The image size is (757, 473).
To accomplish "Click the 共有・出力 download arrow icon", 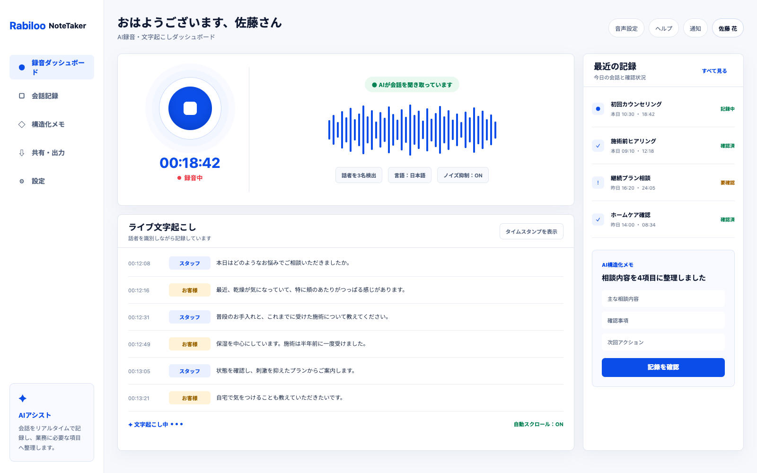I will pyautogui.click(x=22, y=153).
